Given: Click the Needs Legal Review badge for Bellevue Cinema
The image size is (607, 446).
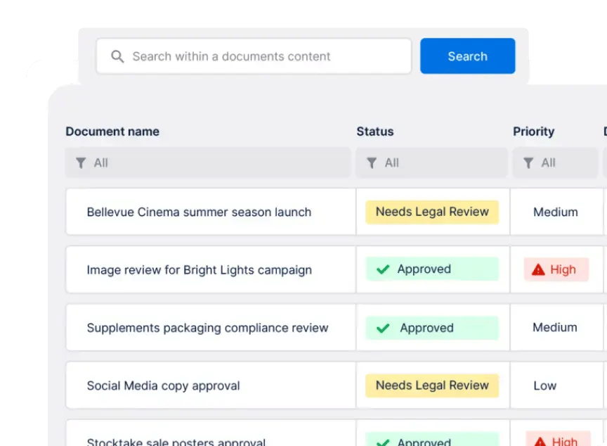Looking at the screenshot, I should tap(431, 212).
